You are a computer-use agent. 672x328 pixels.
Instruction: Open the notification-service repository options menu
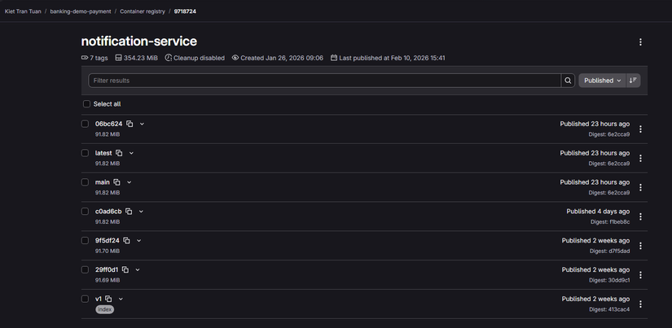tap(640, 42)
